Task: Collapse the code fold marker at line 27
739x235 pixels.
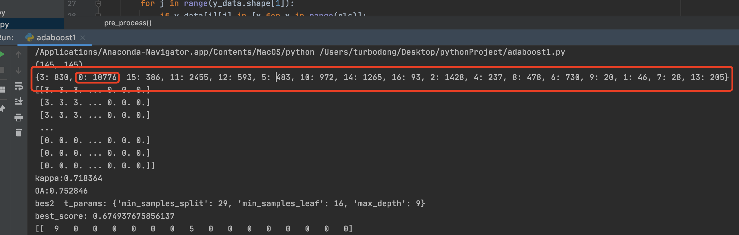Action: (98, 4)
